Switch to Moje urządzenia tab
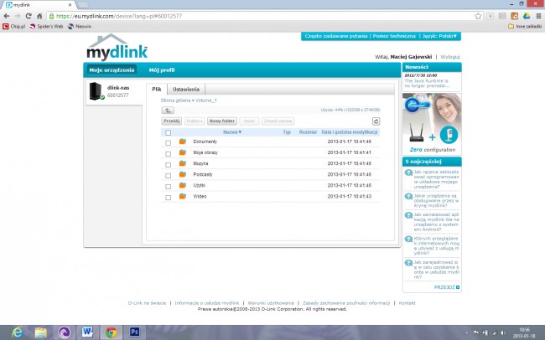The height and width of the screenshot is (340, 545). coord(112,70)
